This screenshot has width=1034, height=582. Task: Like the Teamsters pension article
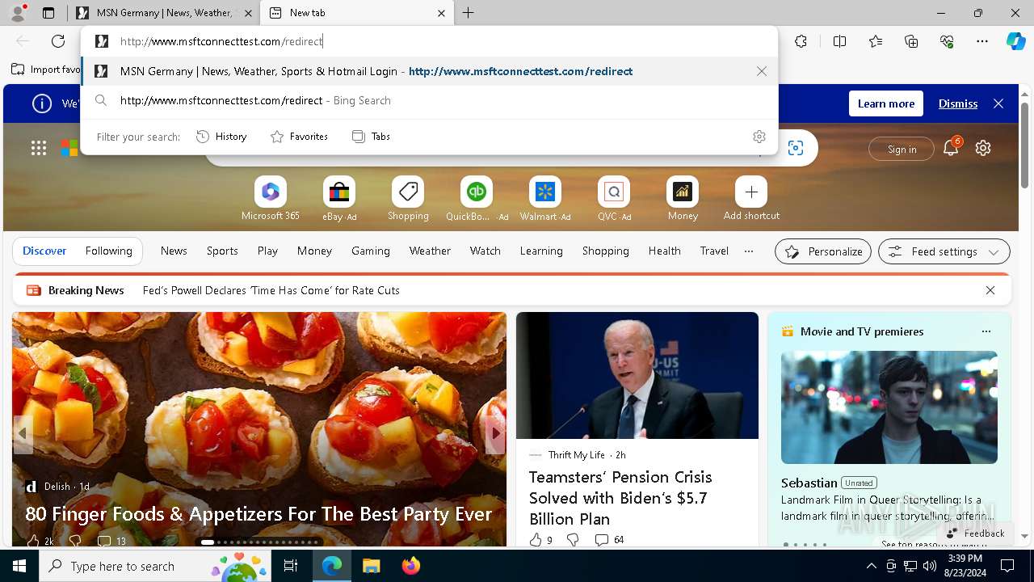[x=536, y=539]
